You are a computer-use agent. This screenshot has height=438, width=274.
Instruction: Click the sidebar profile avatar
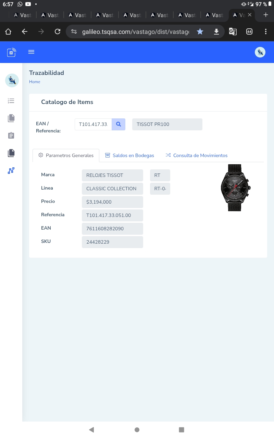(12, 80)
